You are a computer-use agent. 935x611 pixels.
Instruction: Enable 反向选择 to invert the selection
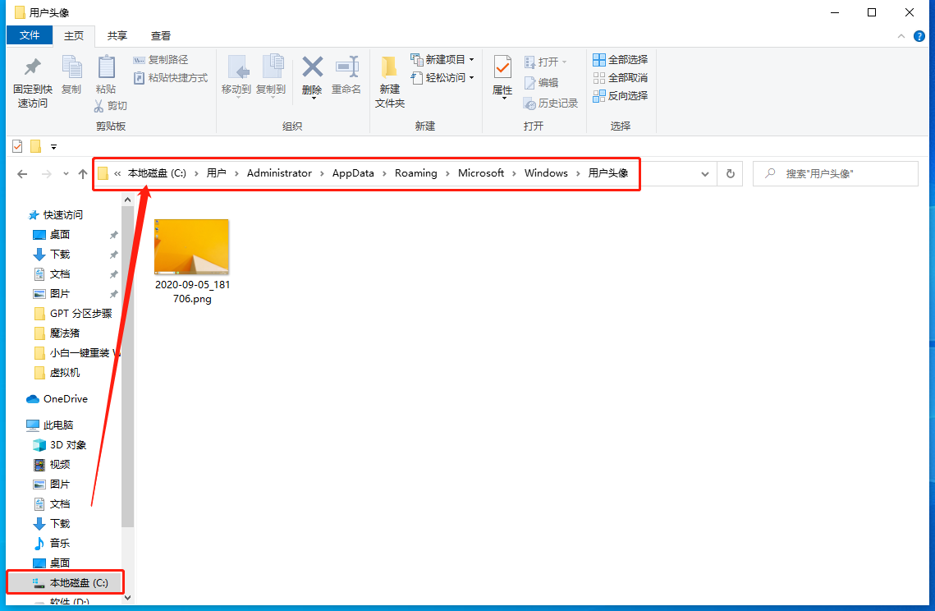(620, 94)
